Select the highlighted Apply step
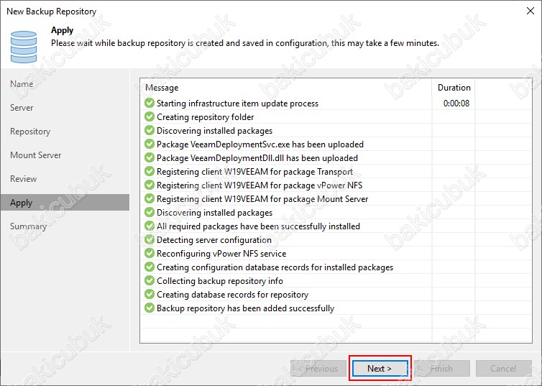This screenshot has height=386, width=542. pos(65,203)
